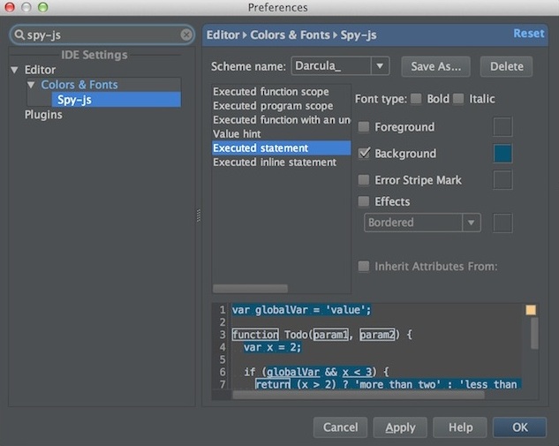
Task: Collapse the Colors & Fonts node
Action: coord(32,85)
